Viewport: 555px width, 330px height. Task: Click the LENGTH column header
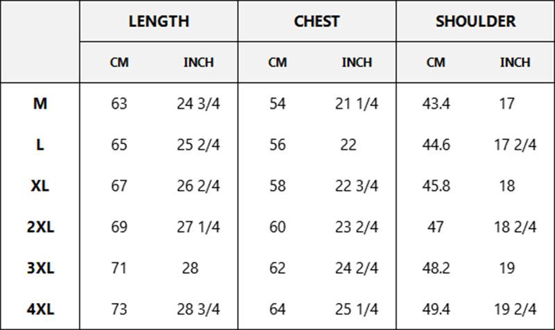159,21
